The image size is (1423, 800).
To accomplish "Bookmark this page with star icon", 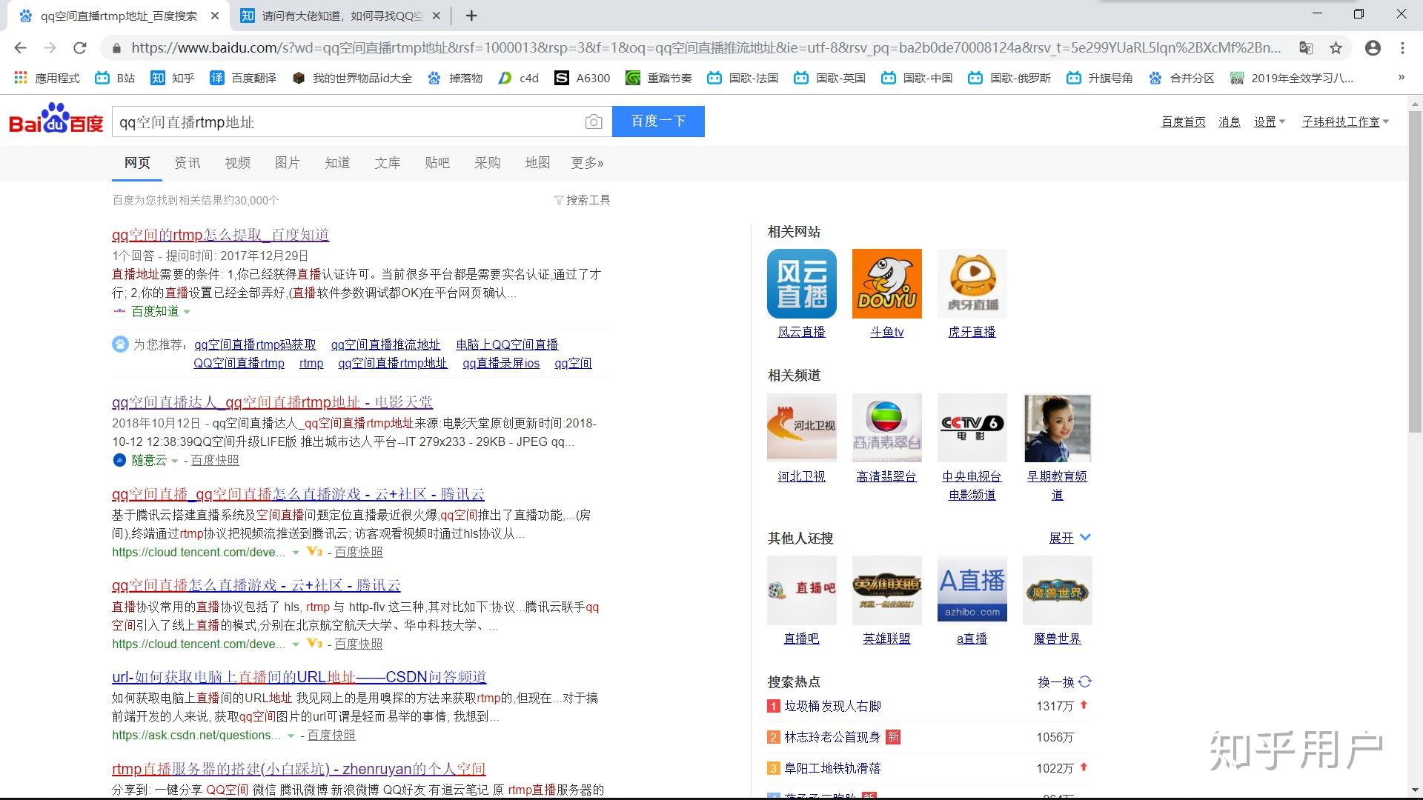I will tap(1336, 47).
